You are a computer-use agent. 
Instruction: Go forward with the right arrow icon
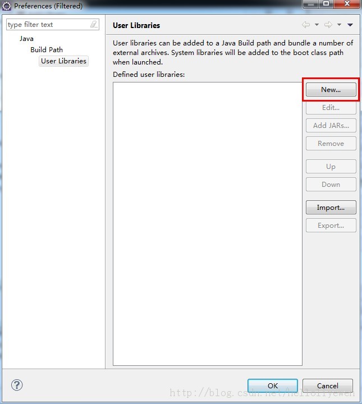click(x=328, y=25)
